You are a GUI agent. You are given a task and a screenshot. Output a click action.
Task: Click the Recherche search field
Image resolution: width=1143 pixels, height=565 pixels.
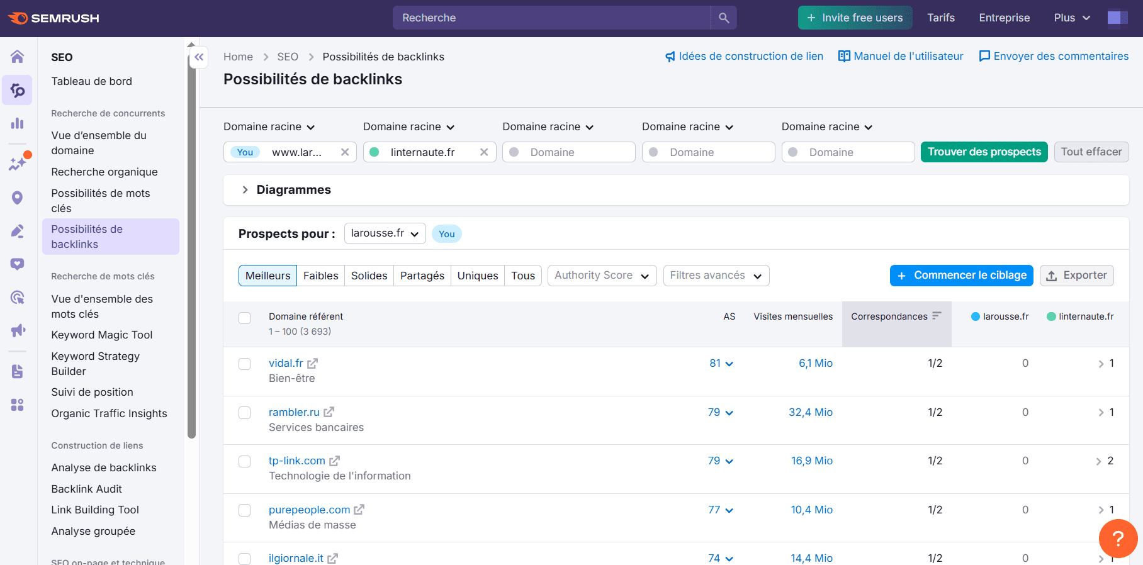click(x=552, y=18)
